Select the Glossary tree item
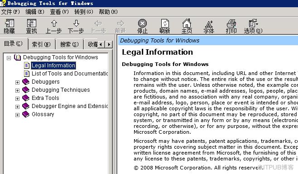 (43, 114)
